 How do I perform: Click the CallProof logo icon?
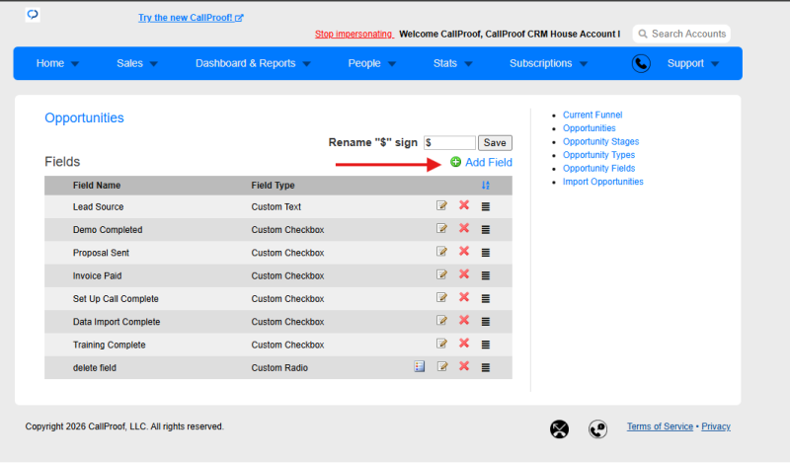(x=33, y=15)
